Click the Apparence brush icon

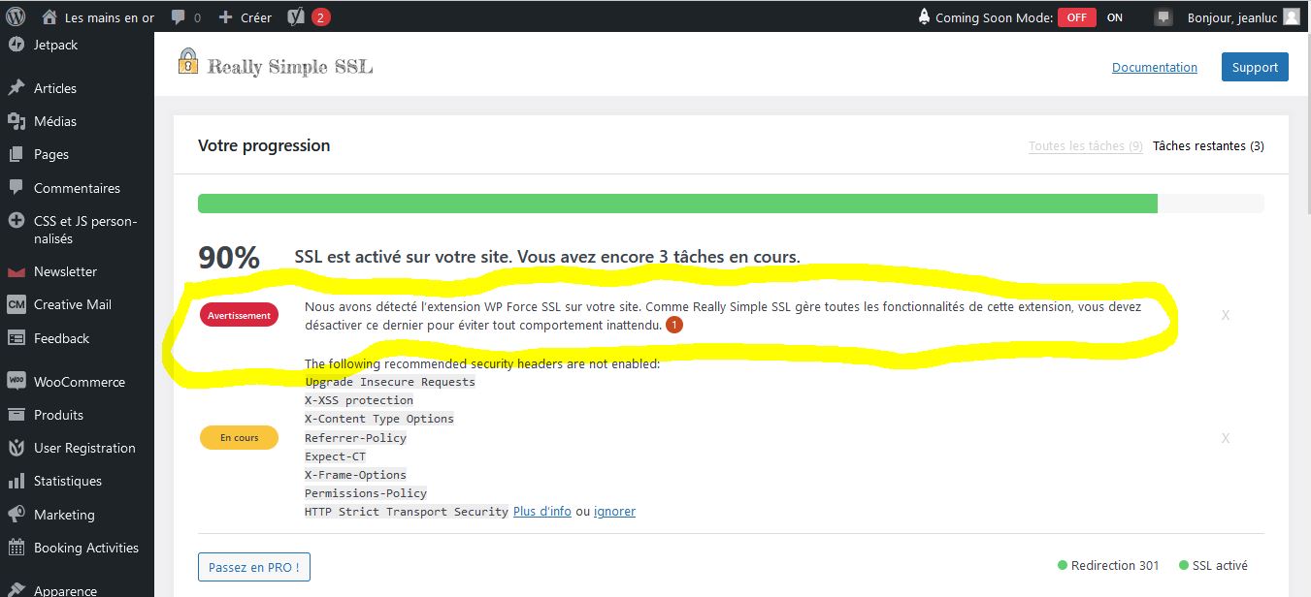click(x=16, y=590)
